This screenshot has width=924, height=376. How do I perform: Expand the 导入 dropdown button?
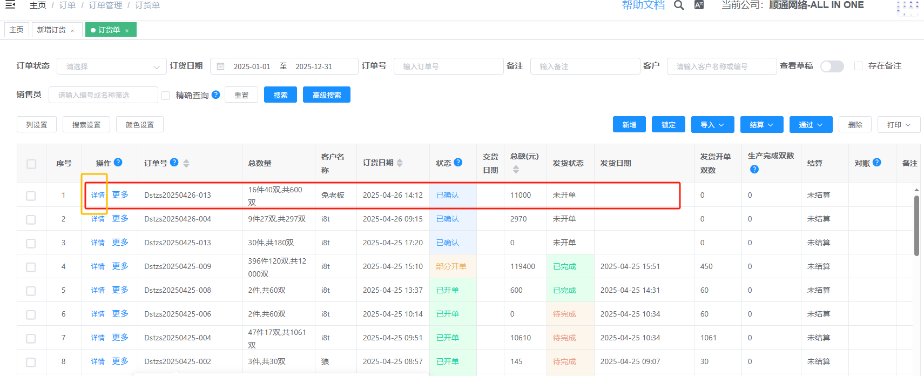pyautogui.click(x=712, y=125)
